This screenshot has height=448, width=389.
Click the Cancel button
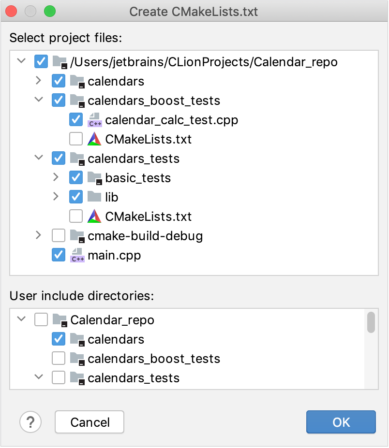pos(89,422)
